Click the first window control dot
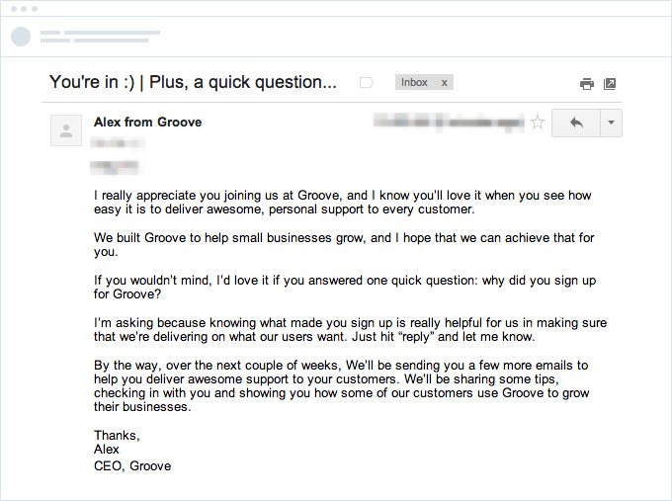The height and width of the screenshot is (501, 672). click(14, 9)
